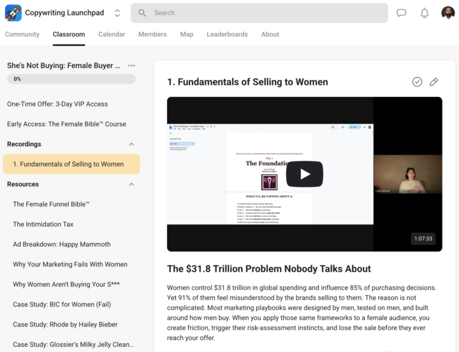459x352 pixels.
Task: Open Case Study: Rhode by Hailey Bieber
Action: tap(65, 325)
